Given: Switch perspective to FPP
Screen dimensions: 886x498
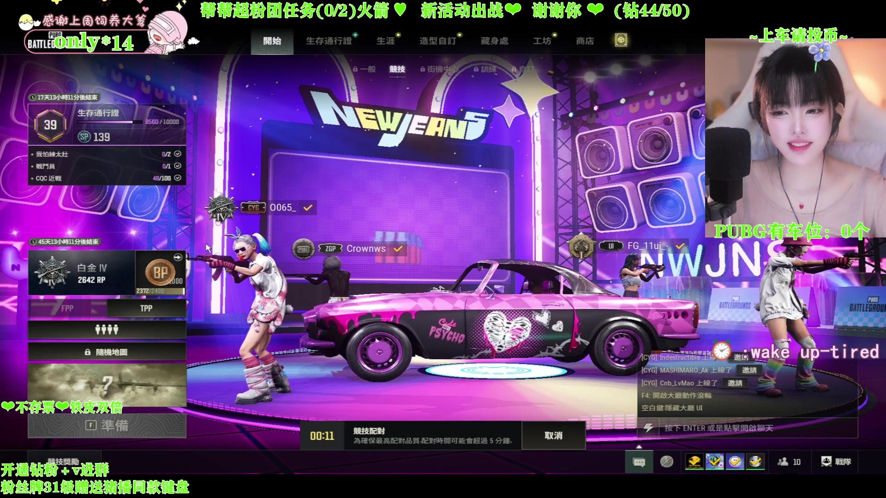Looking at the screenshot, I should pos(67,308).
